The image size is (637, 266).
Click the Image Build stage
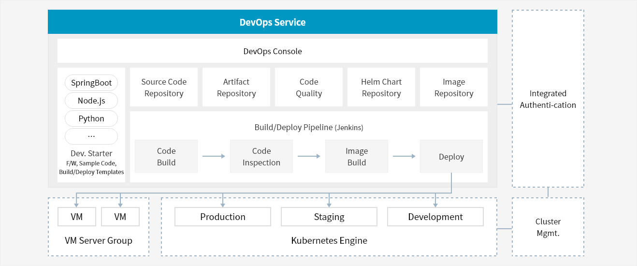[x=357, y=156]
